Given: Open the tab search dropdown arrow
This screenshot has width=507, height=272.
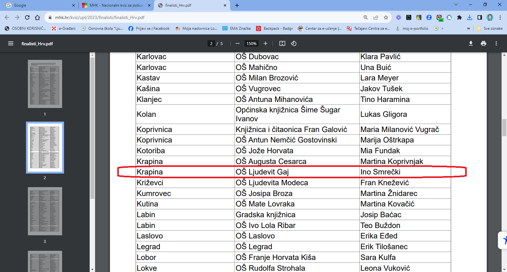Looking at the screenshot, I should point(456,4).
